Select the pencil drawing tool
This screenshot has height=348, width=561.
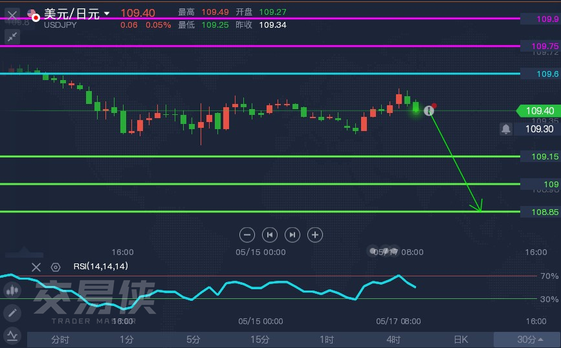click(12, 313)
